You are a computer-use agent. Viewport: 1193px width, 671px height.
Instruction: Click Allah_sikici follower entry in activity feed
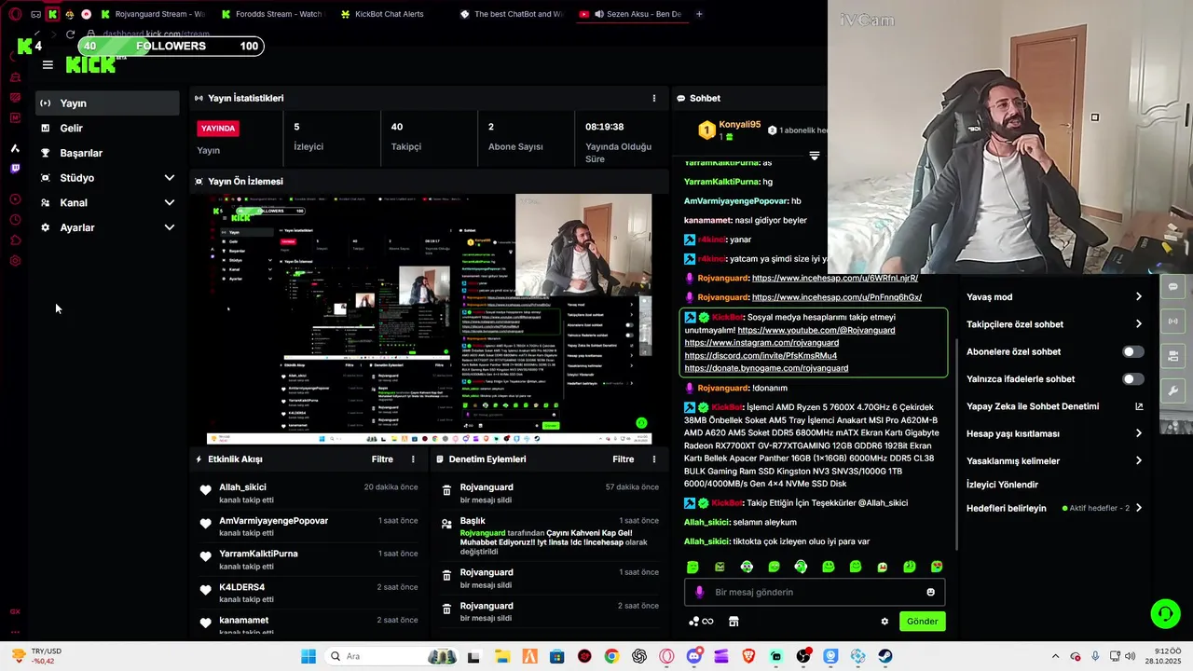[x=309, y=493]
